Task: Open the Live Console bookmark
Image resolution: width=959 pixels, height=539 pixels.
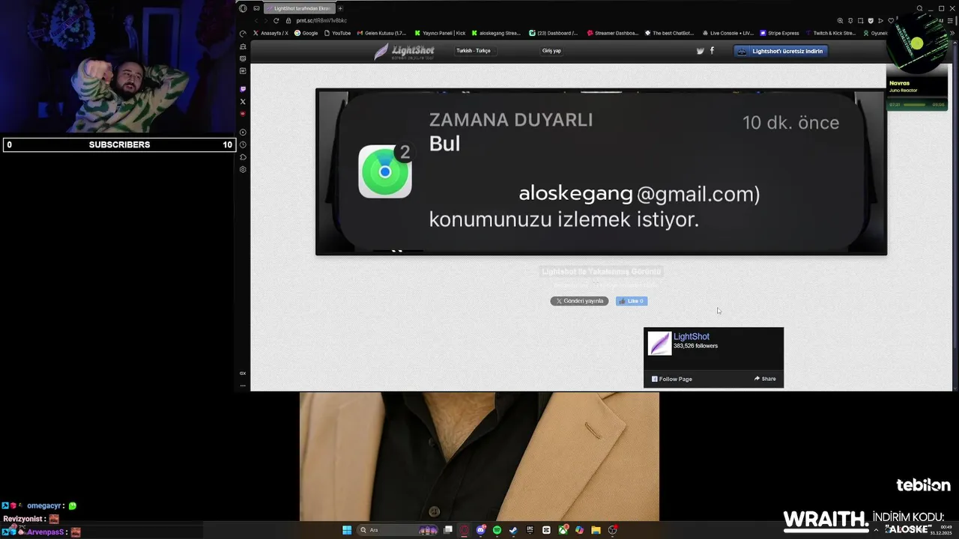Action: (727, 33)
